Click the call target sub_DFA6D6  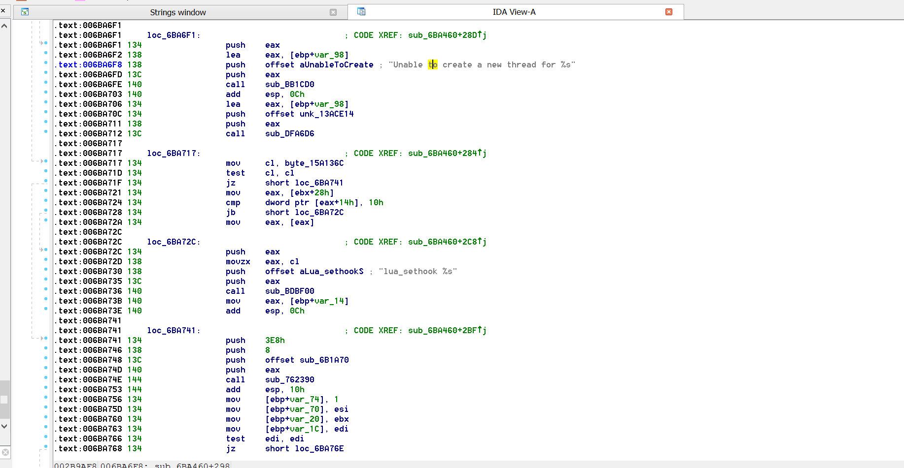coord(290,134)
